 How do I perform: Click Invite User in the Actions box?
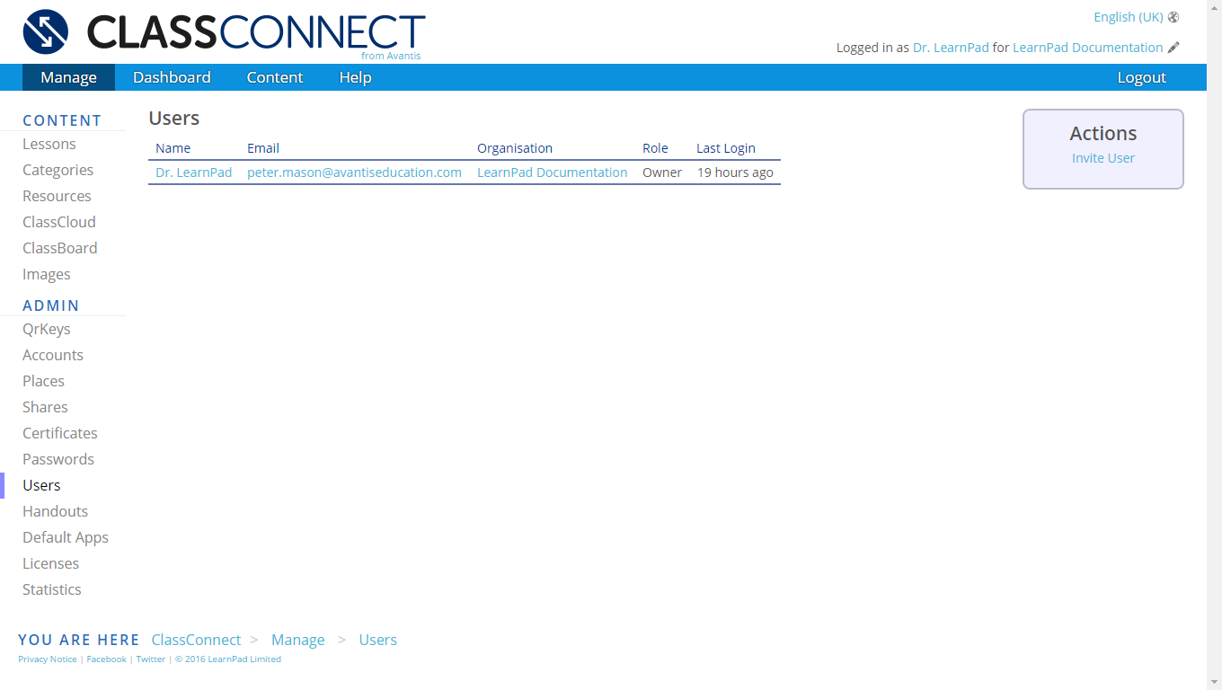point(1103,158)
